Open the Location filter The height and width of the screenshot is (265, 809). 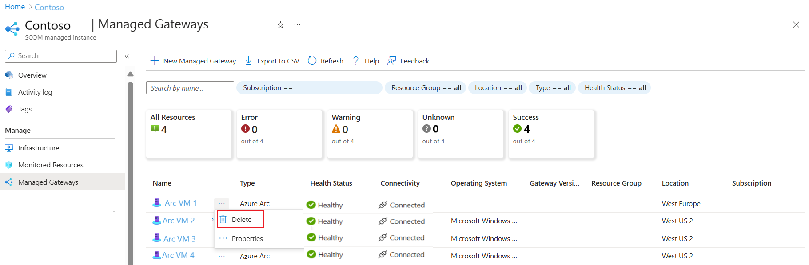point(498,88)
